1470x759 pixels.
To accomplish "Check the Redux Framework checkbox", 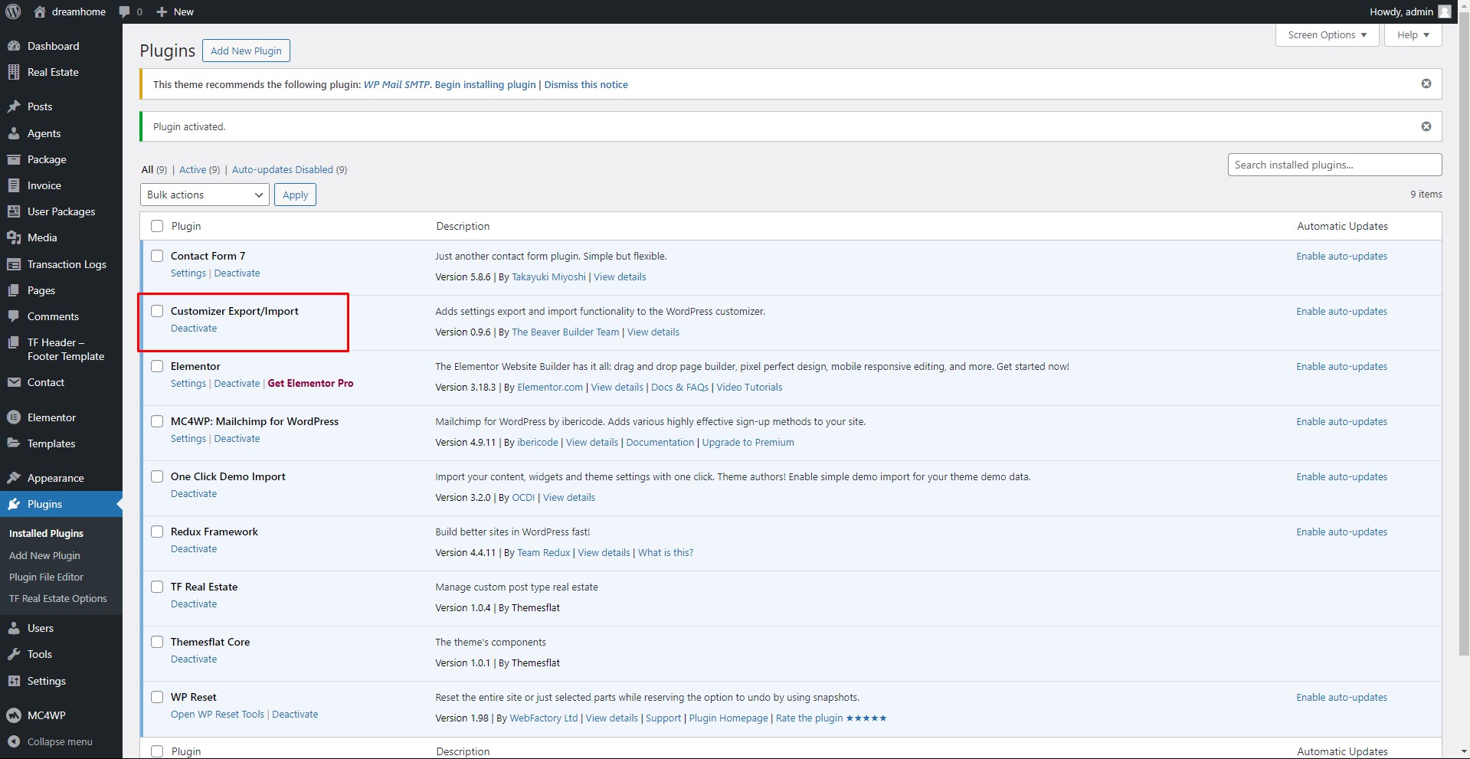I will coord(157,532).
